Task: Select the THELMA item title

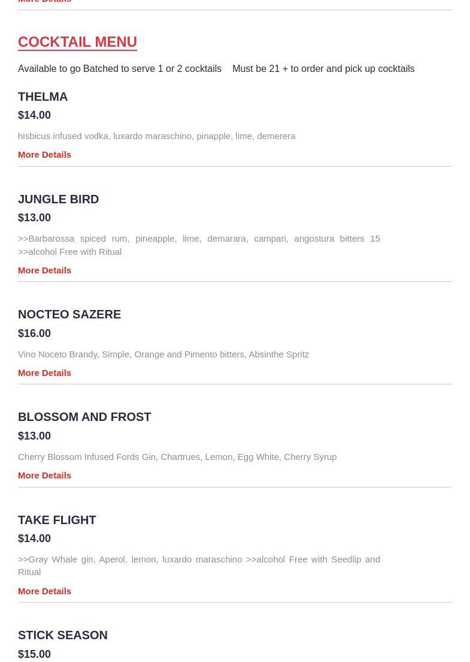Action: pyautogui.click(x=43, y=97)
